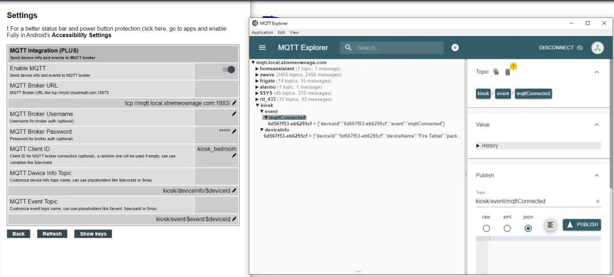Collapse the Topic panel chevron
The height and width of the screenshot is (277, 614).
pyautogui.click(x=597, y=72)
